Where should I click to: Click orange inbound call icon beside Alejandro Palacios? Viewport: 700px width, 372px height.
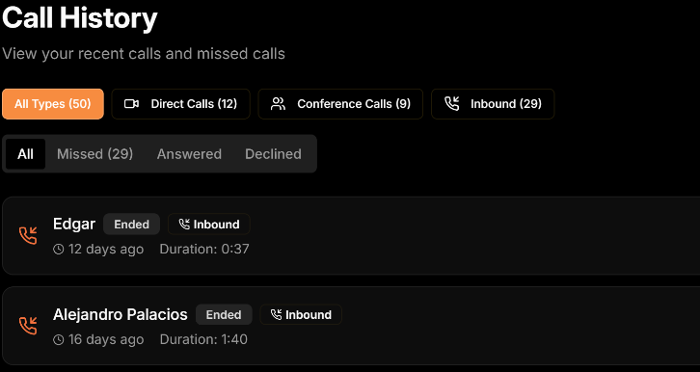28,326
